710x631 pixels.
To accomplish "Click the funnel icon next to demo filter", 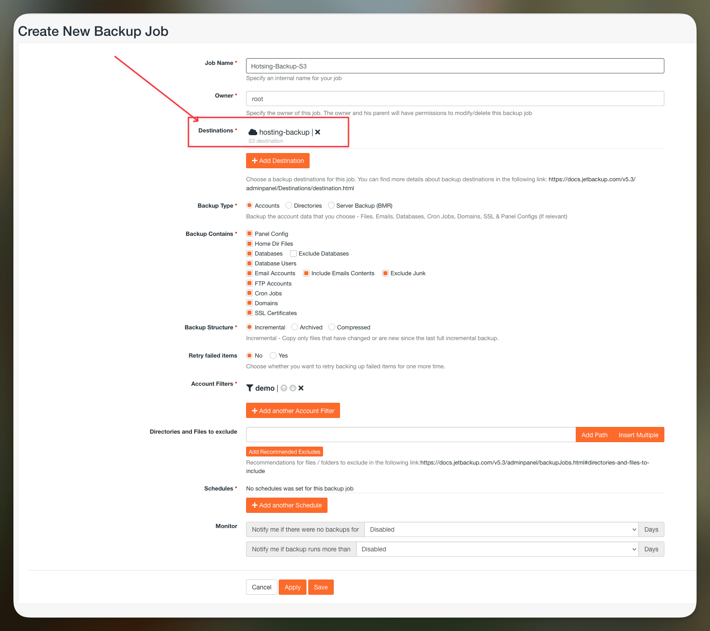I will pos(250,388).
